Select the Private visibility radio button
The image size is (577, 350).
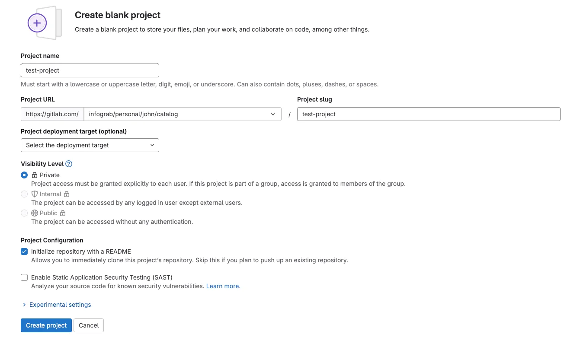pyautogui.click(x=24, y=175)
